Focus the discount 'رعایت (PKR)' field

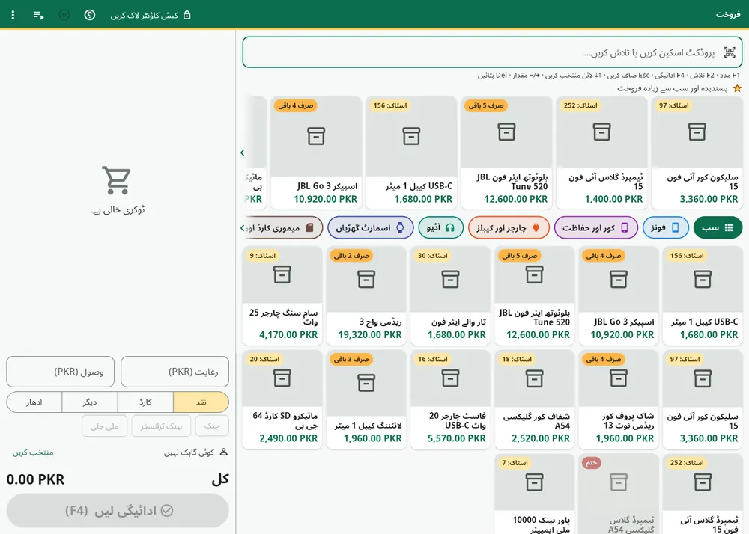pyautogui.click(x=175, y=372)
